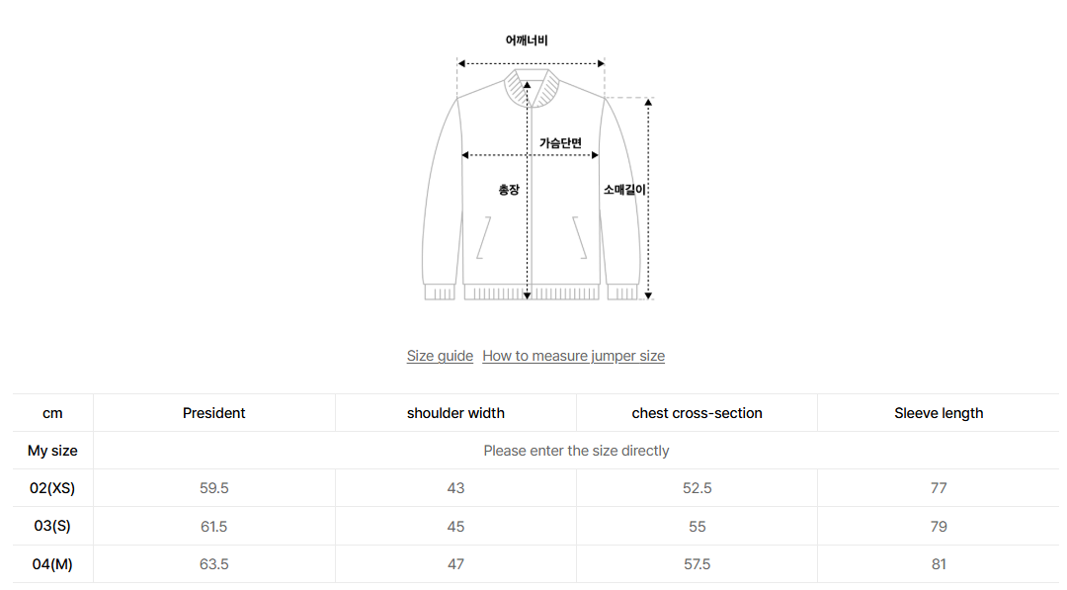Viewport: 1067px width, 590px height.
Task: Open the Size guide link
Action: 440,355
